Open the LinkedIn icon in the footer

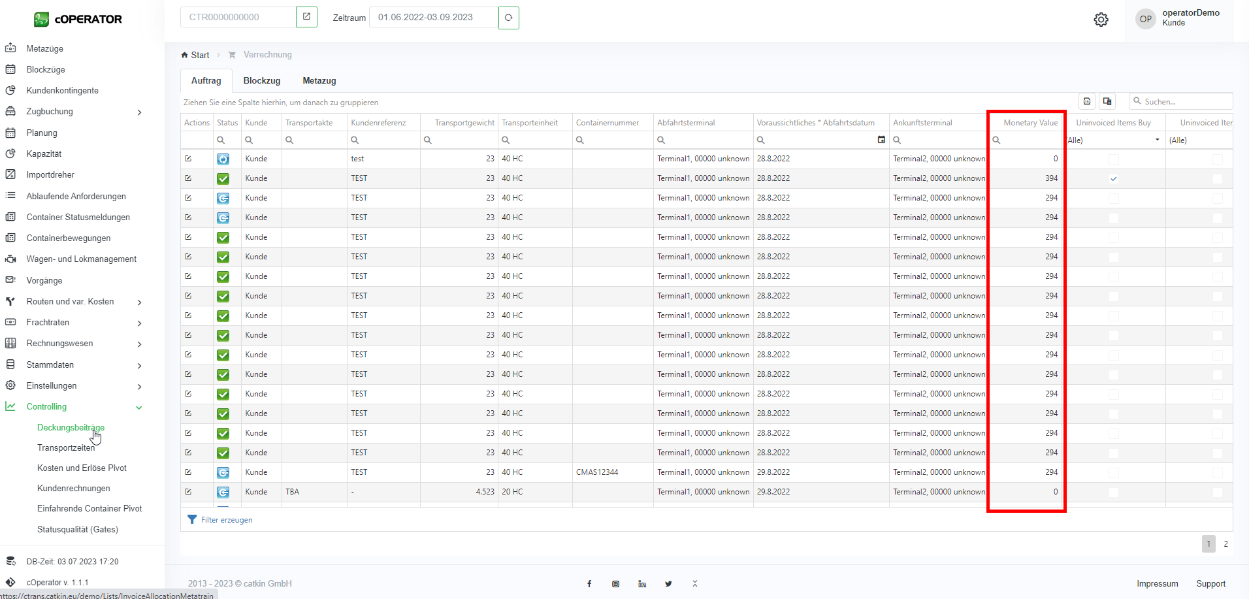point(642,584)
